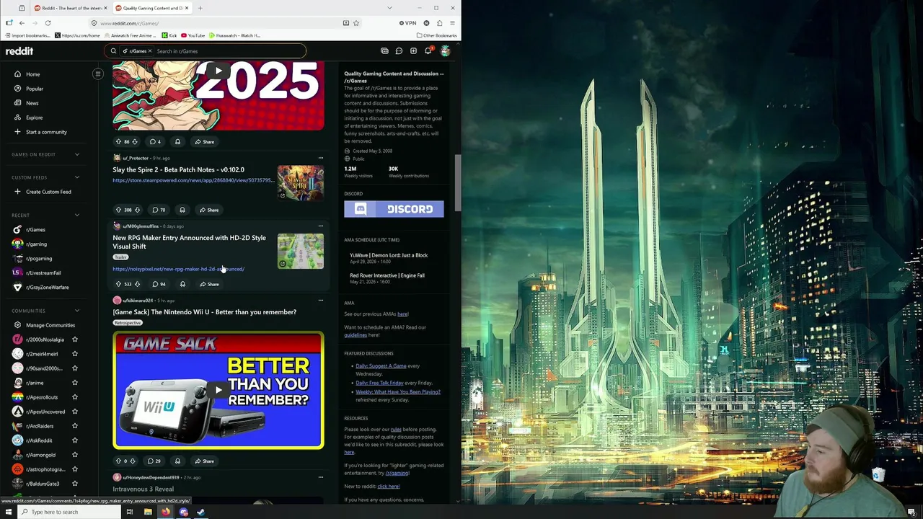The width and height of the screenshot is (923, 519).
Task: Open the x.com/home bookmark
Action: click(x=78, y=35)
